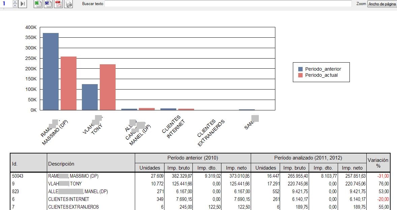397x210 pixels.
Task: Jump to the last page
Action: point(23,4)
